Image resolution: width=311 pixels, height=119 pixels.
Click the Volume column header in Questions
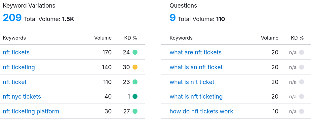pyautogui.click(x=270, y=38)
